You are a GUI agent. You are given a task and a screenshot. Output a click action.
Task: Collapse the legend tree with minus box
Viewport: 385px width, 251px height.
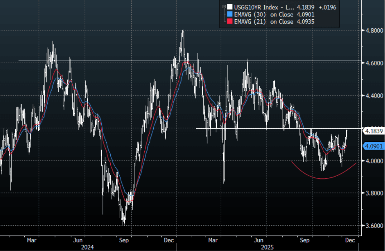tap(224, 7)
